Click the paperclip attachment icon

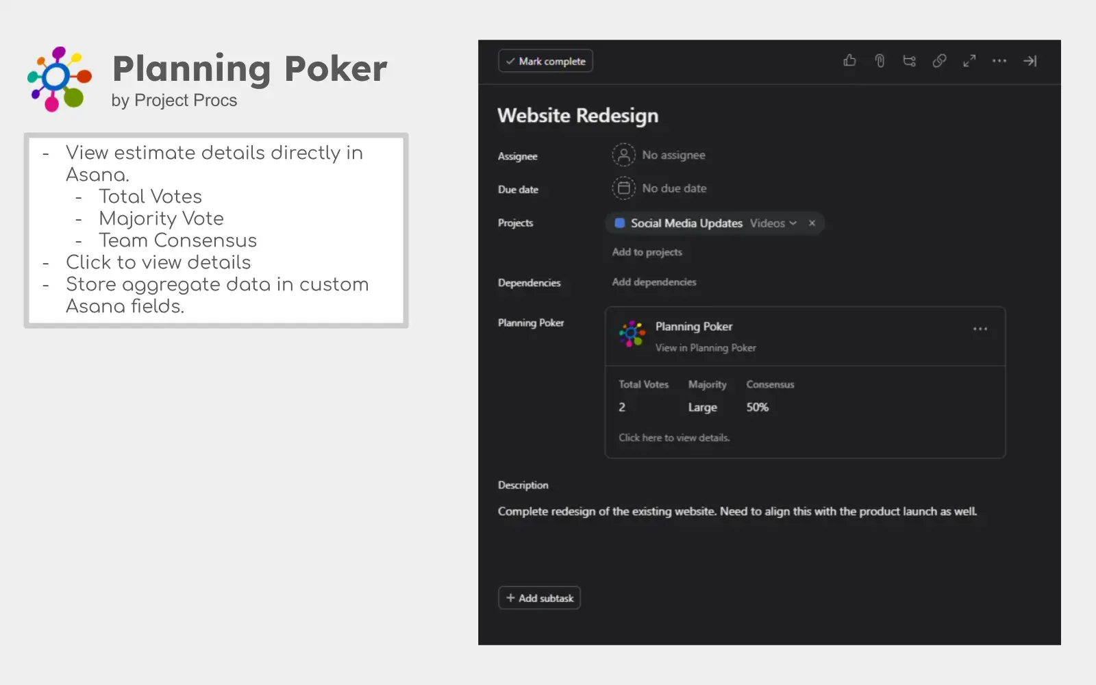880,61
